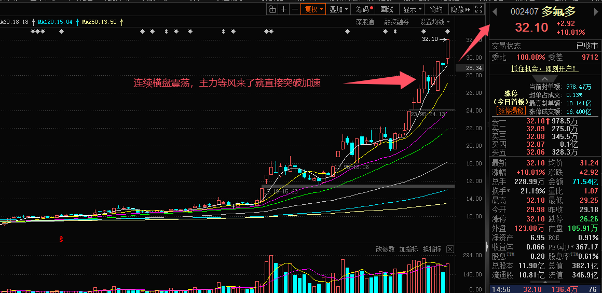Click the up arrow next to MA250:13.50

tap(122, 22)
